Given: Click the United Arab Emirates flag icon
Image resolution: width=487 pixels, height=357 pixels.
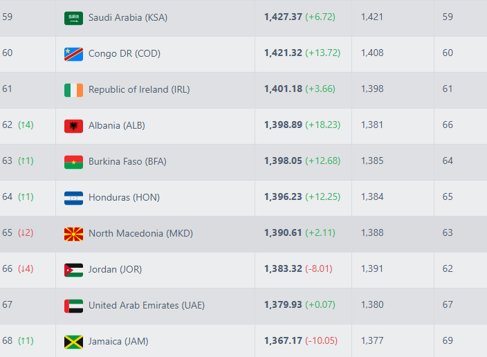Looking at the screenshot, I should (x=73, y=306).
